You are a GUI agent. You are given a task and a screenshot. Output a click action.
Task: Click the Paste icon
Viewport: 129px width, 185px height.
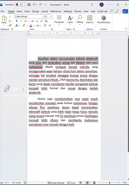[x=4, y=18]
